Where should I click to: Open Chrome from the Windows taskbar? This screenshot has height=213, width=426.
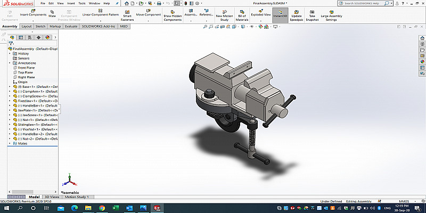point(101,208)
